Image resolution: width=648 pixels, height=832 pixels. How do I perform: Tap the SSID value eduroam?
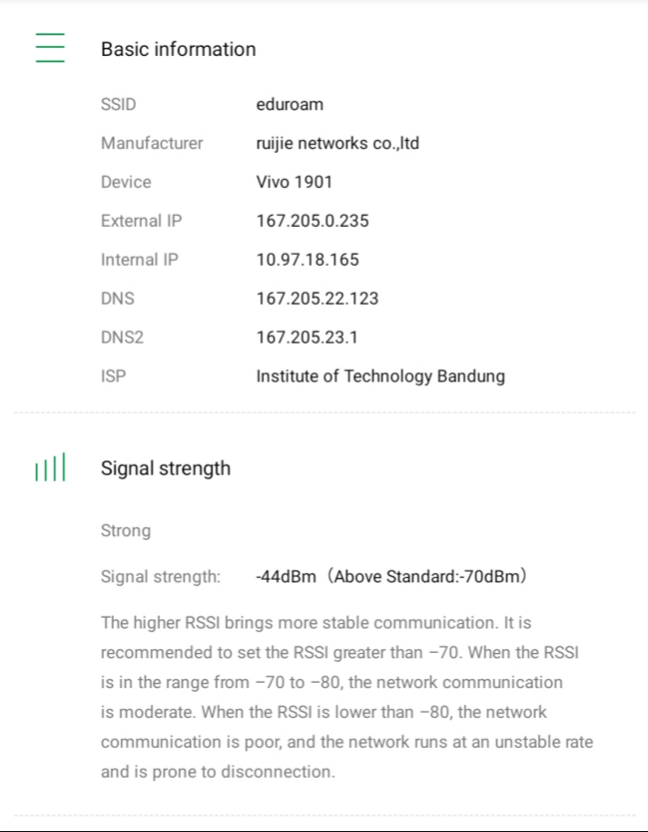click(290, 104)
